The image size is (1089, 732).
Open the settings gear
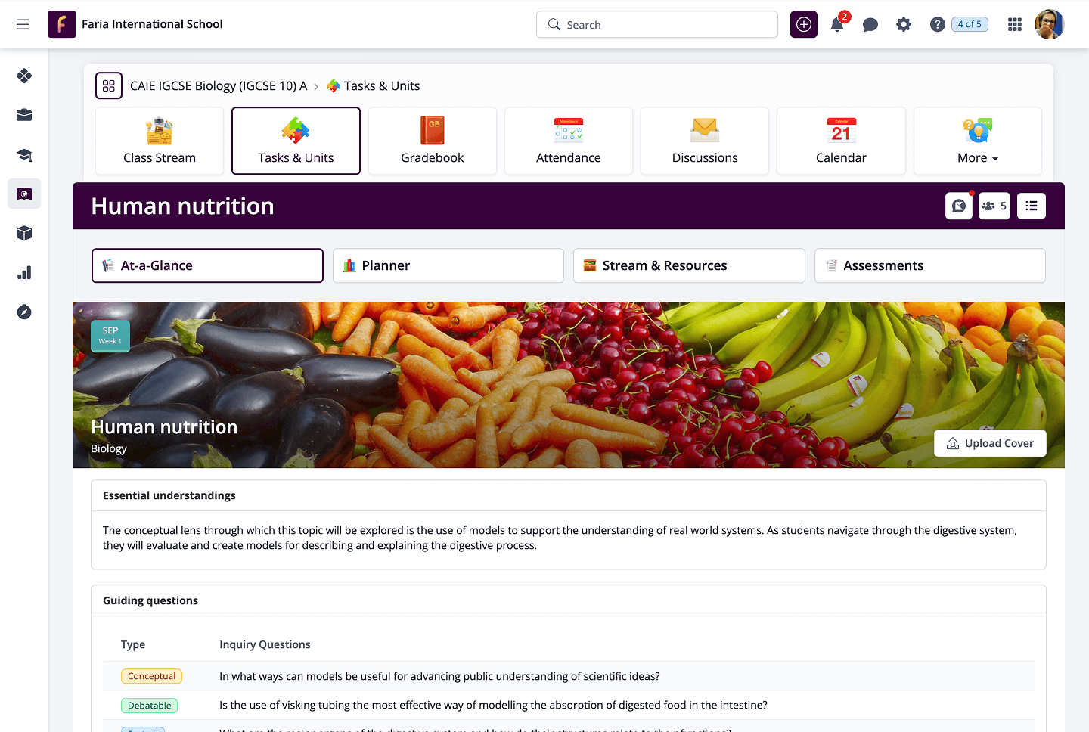904,25
